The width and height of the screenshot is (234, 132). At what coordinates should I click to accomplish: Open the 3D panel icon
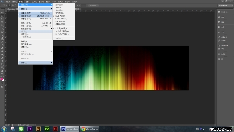(219, 59)
